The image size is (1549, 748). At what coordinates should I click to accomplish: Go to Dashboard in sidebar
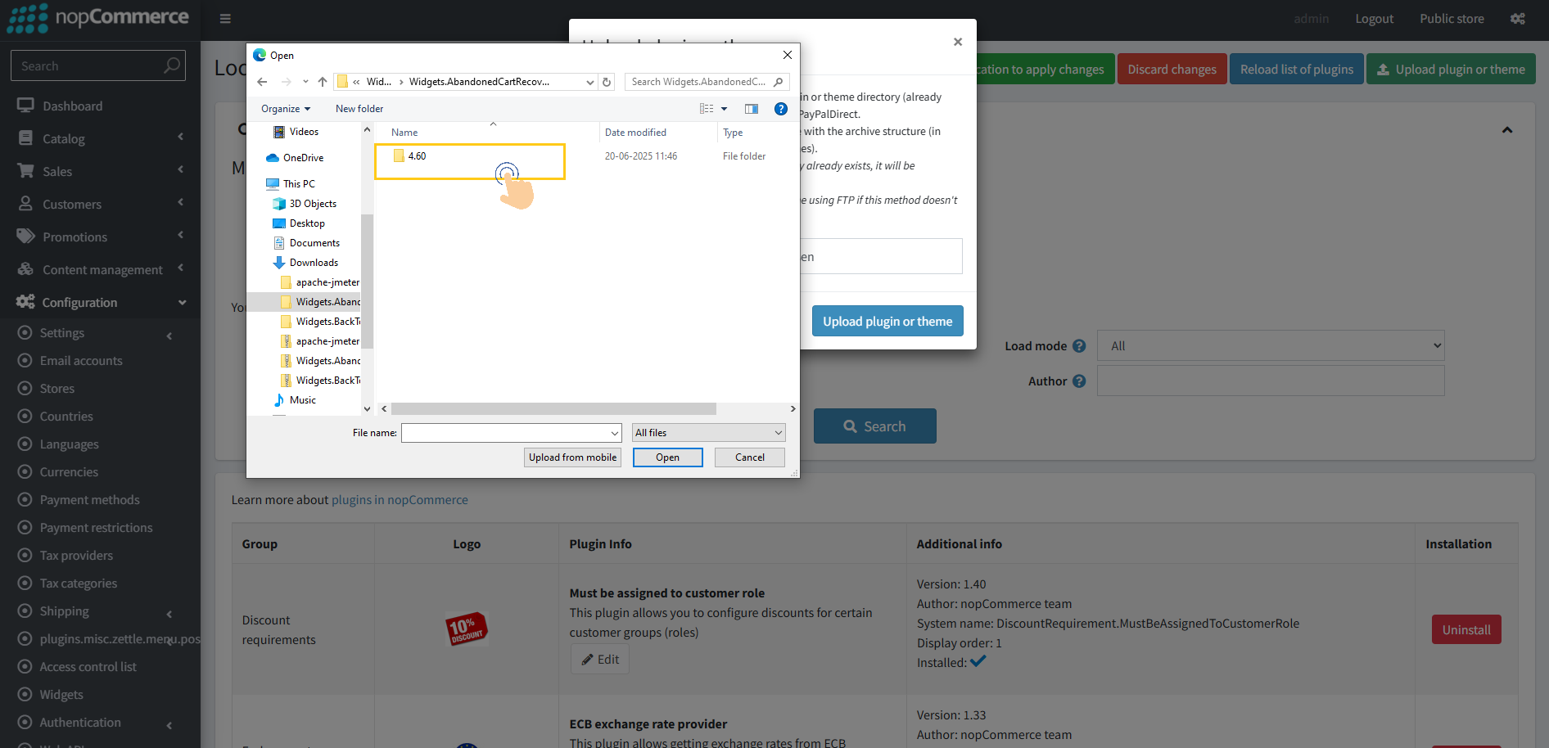pos(100,106)
